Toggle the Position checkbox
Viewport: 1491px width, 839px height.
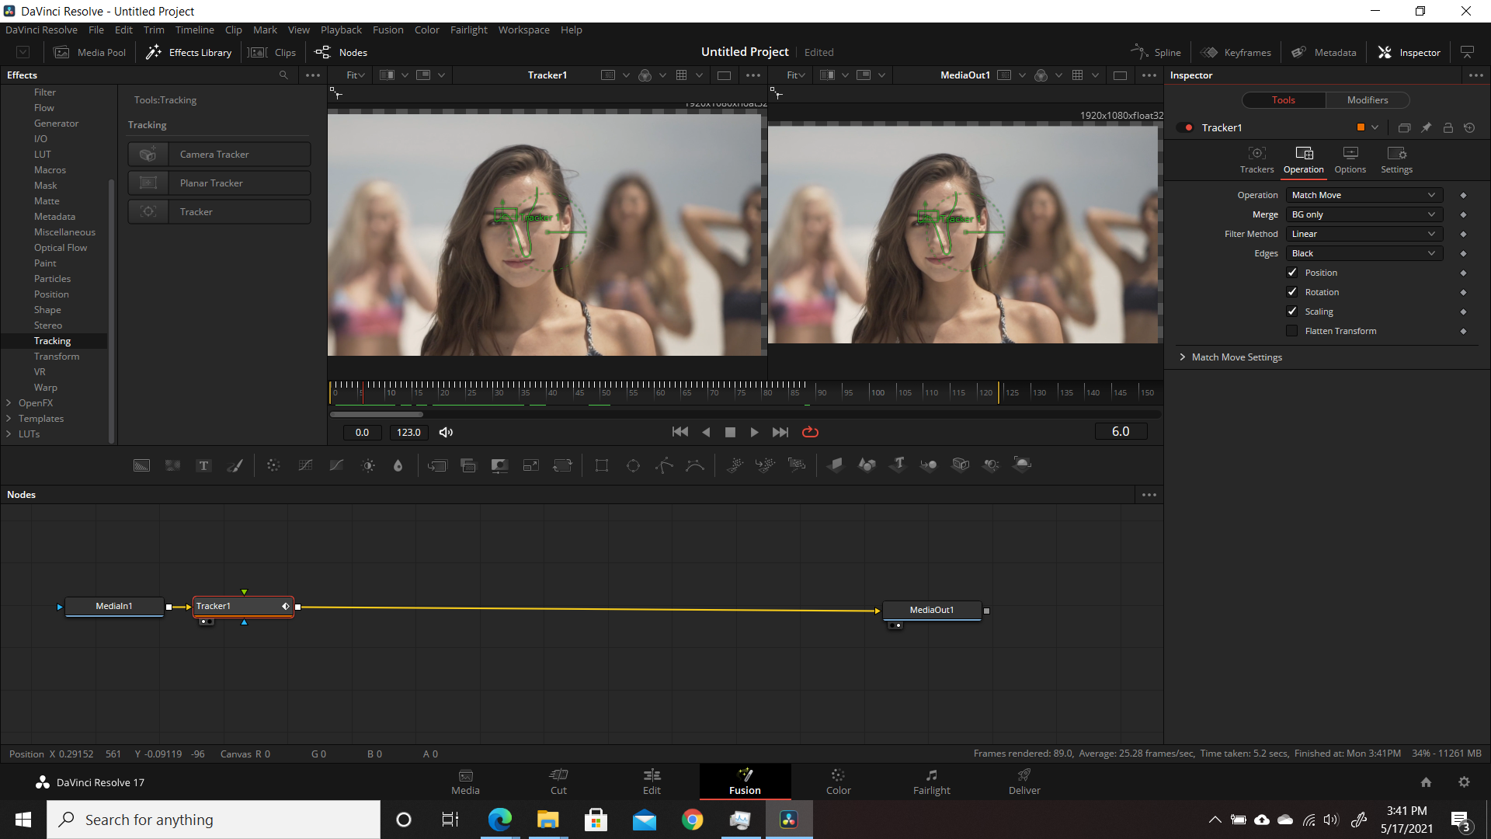[x=1292, y=273]
